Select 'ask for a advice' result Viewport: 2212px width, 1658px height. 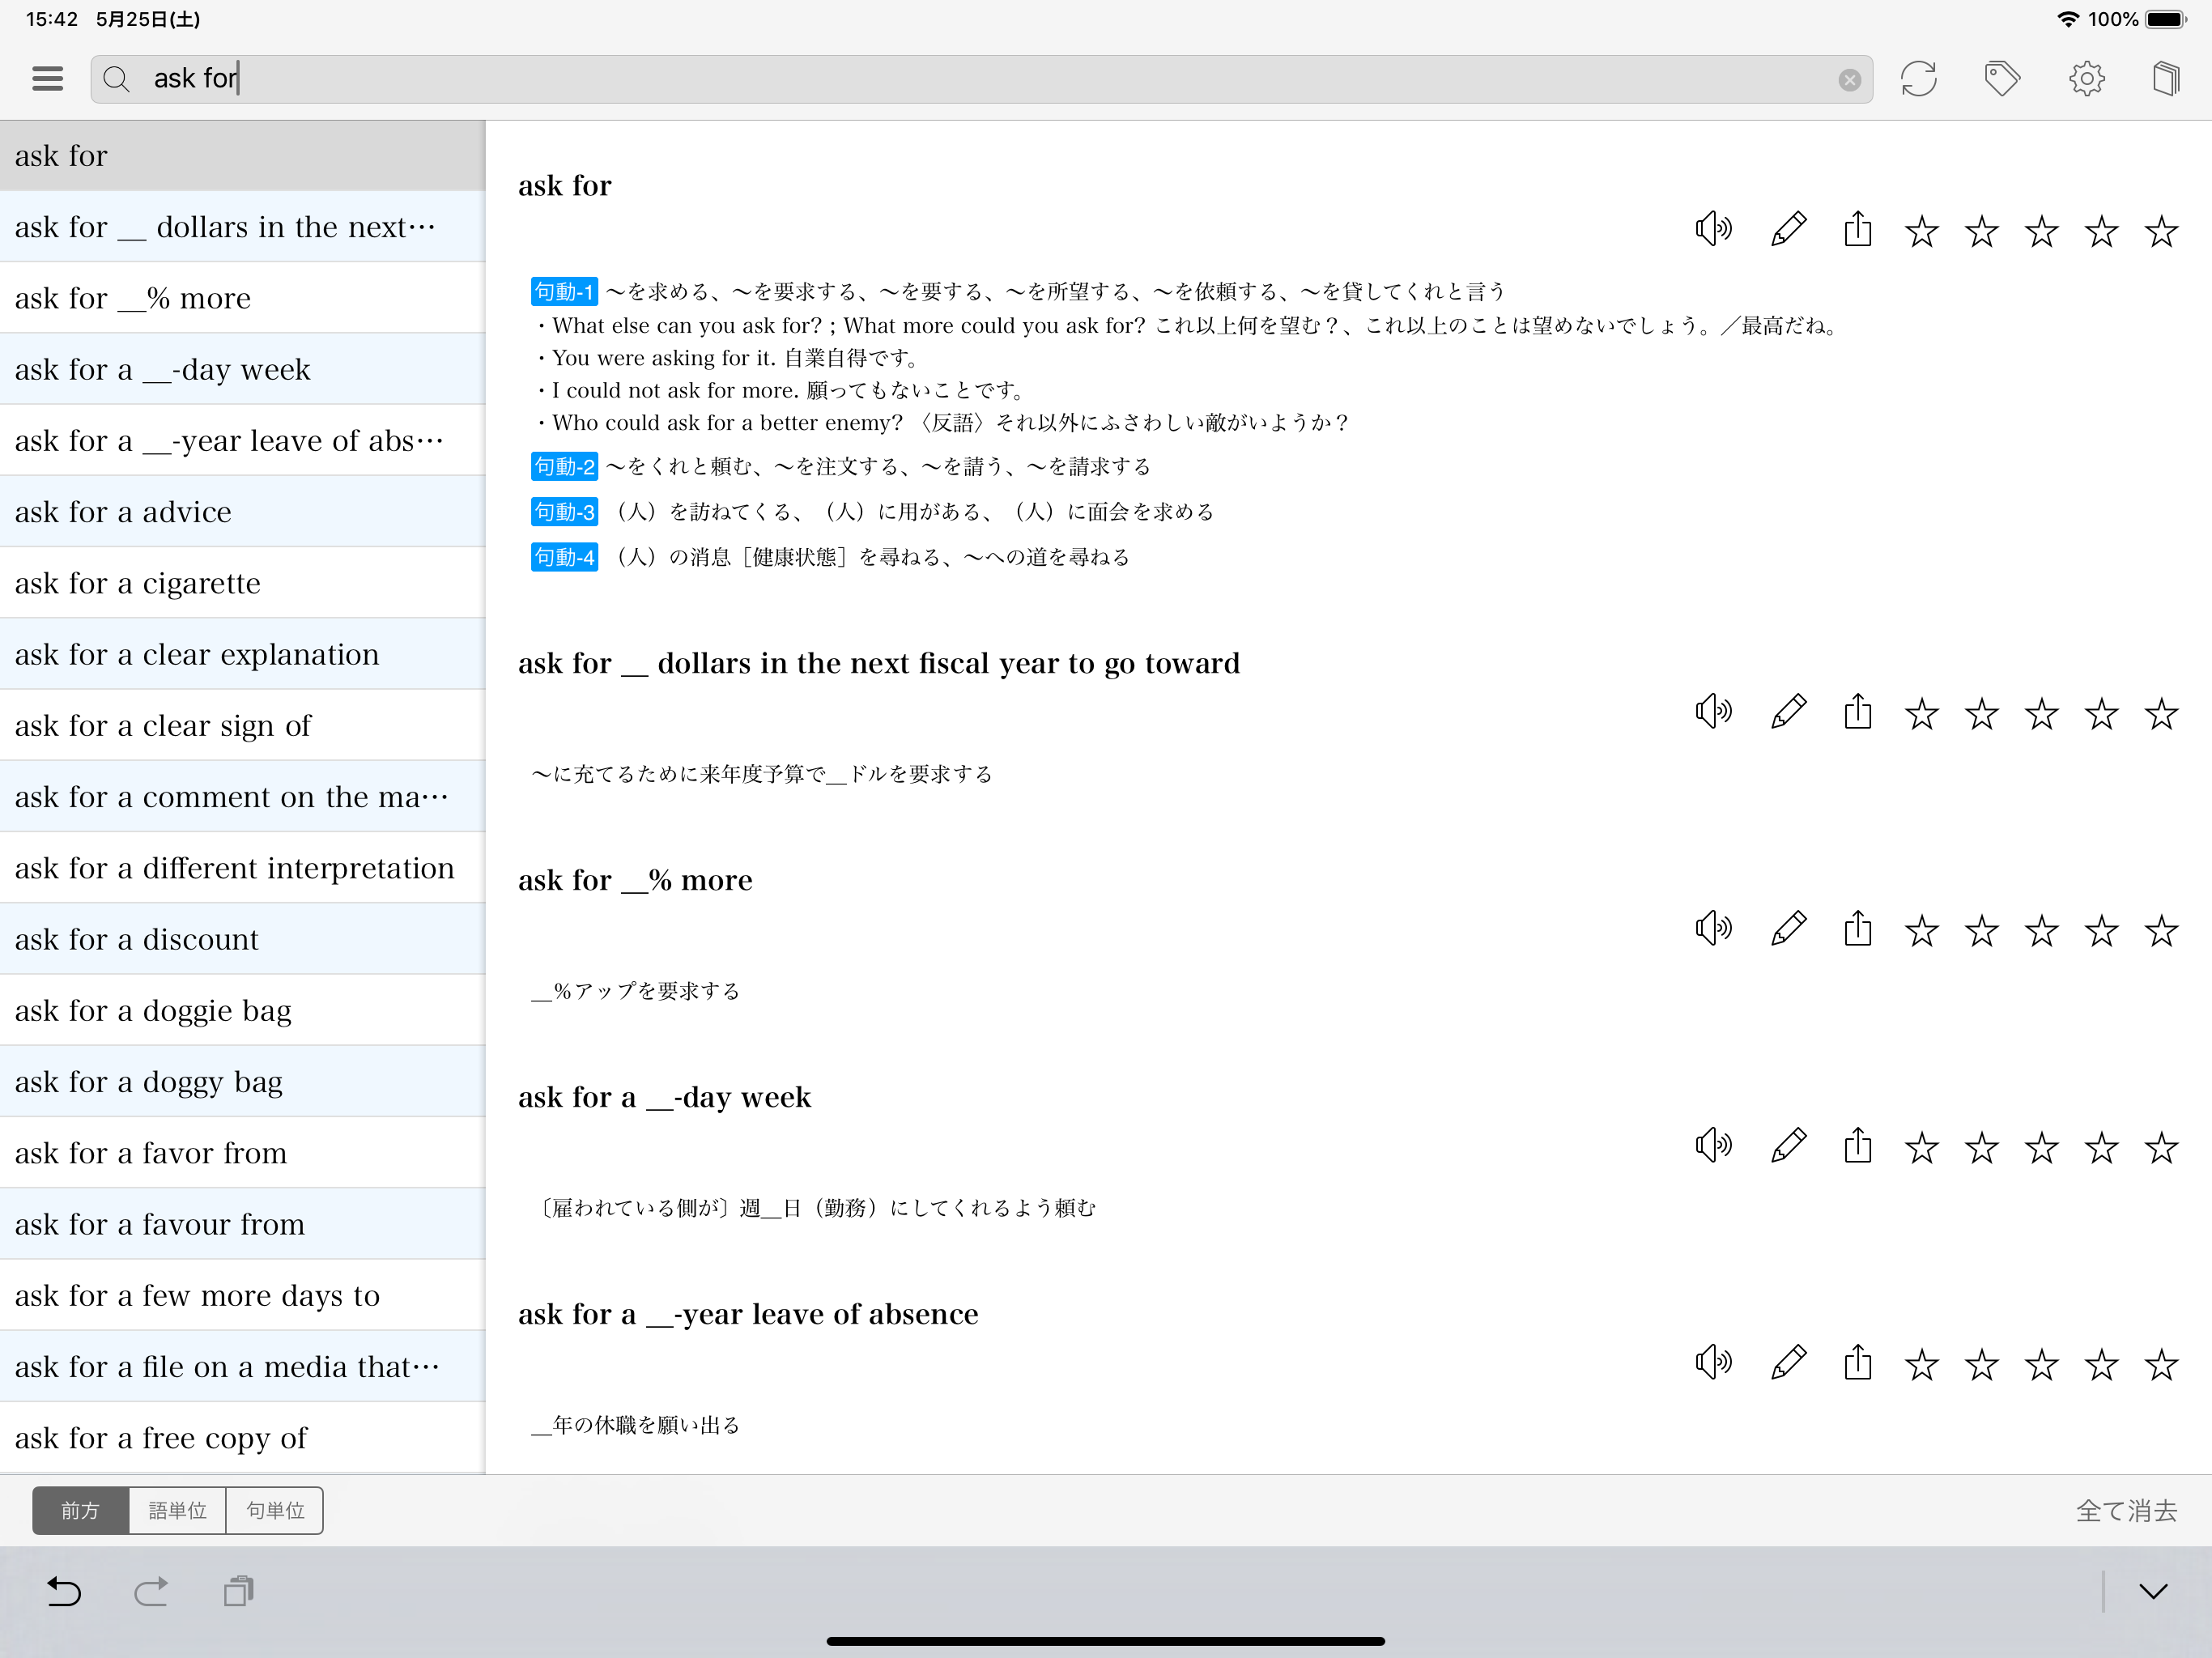click(242, 511)
